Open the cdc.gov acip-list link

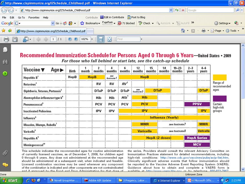pos(195,158)
